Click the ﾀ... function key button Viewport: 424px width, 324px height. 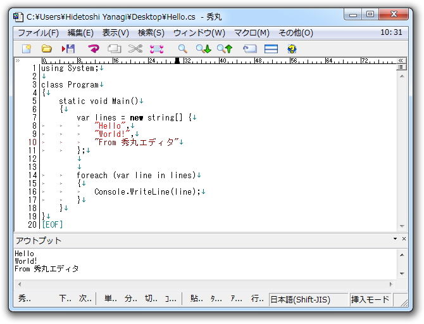(x=216, y=299)
